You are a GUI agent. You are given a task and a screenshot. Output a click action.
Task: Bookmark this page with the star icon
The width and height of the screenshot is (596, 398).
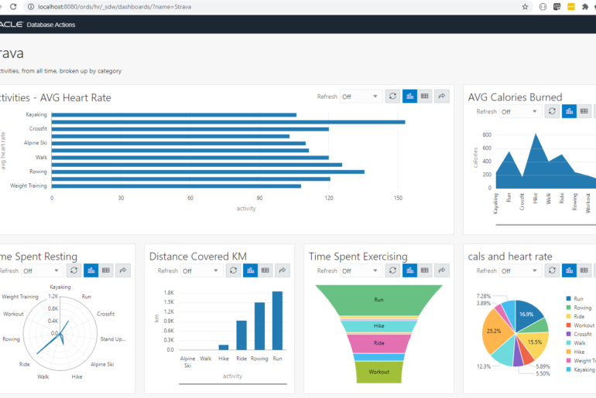coord(525,6)
